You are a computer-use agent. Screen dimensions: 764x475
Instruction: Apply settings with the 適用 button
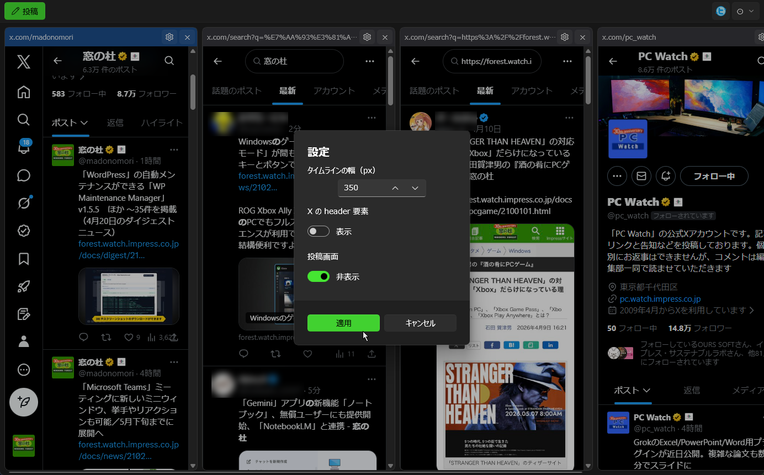pyautogui.click(x=343, y=323)
